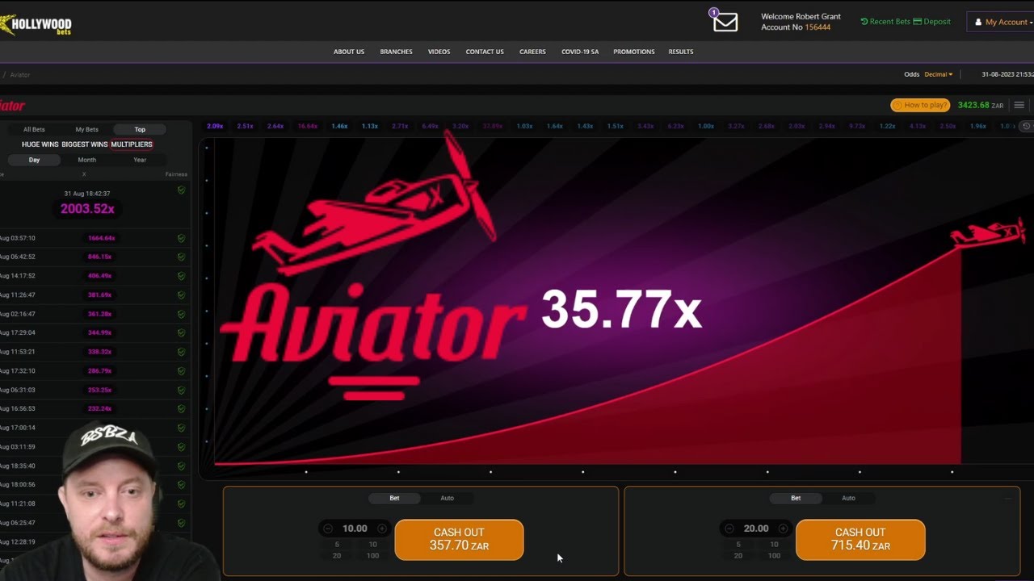Filter top results by Month

pyautogui.click(x=86, y=160)
